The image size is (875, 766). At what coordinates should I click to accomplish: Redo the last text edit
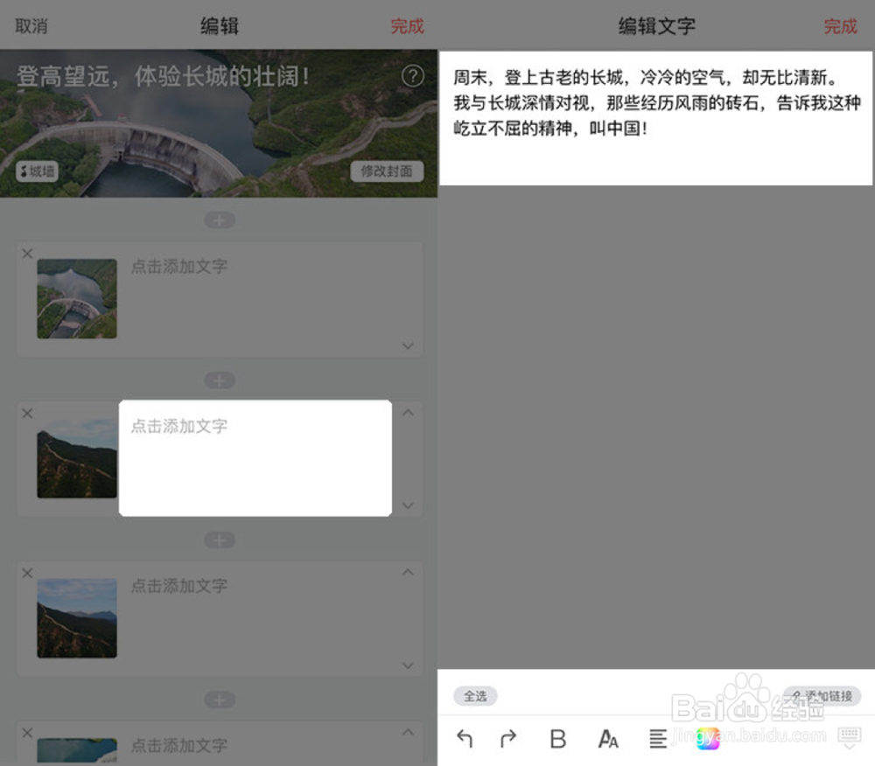(x=508, y=739)
